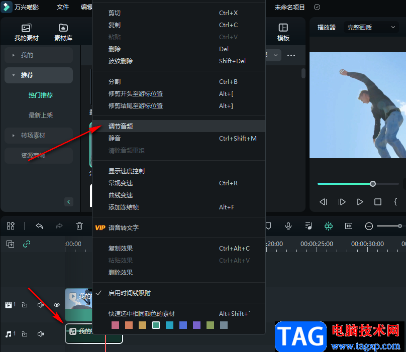Open the 资源商城 button
The width and height of the screenshot is (406, 352).
tap(39, 156)
